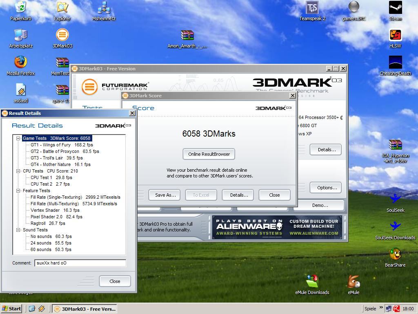Click the taskbar clock showing 18:00
The height and width of the screenshot is (314, 418).
pos(408,309)
